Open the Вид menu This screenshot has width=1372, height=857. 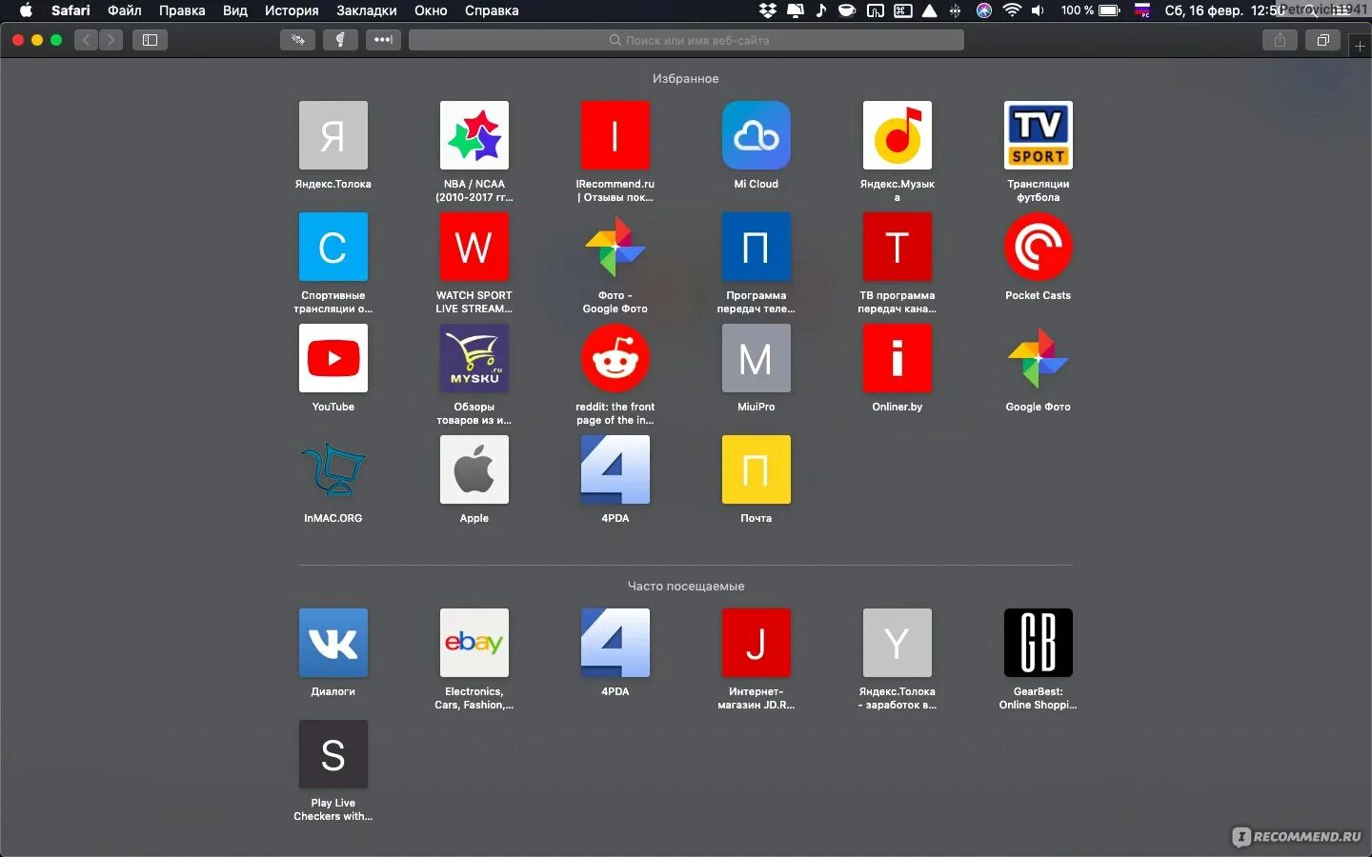(x=235, y=10)
